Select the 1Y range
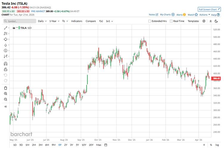Image resolution: width=224 pixels, height=150 pixels. pos(60,145)
